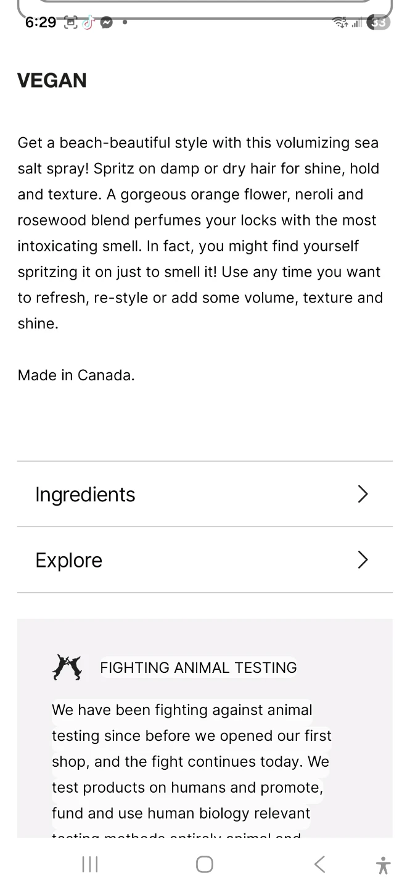Tap the Wi-Fi status icon
Viewport: 410px width, 889px height.
[x=340, y=22]
